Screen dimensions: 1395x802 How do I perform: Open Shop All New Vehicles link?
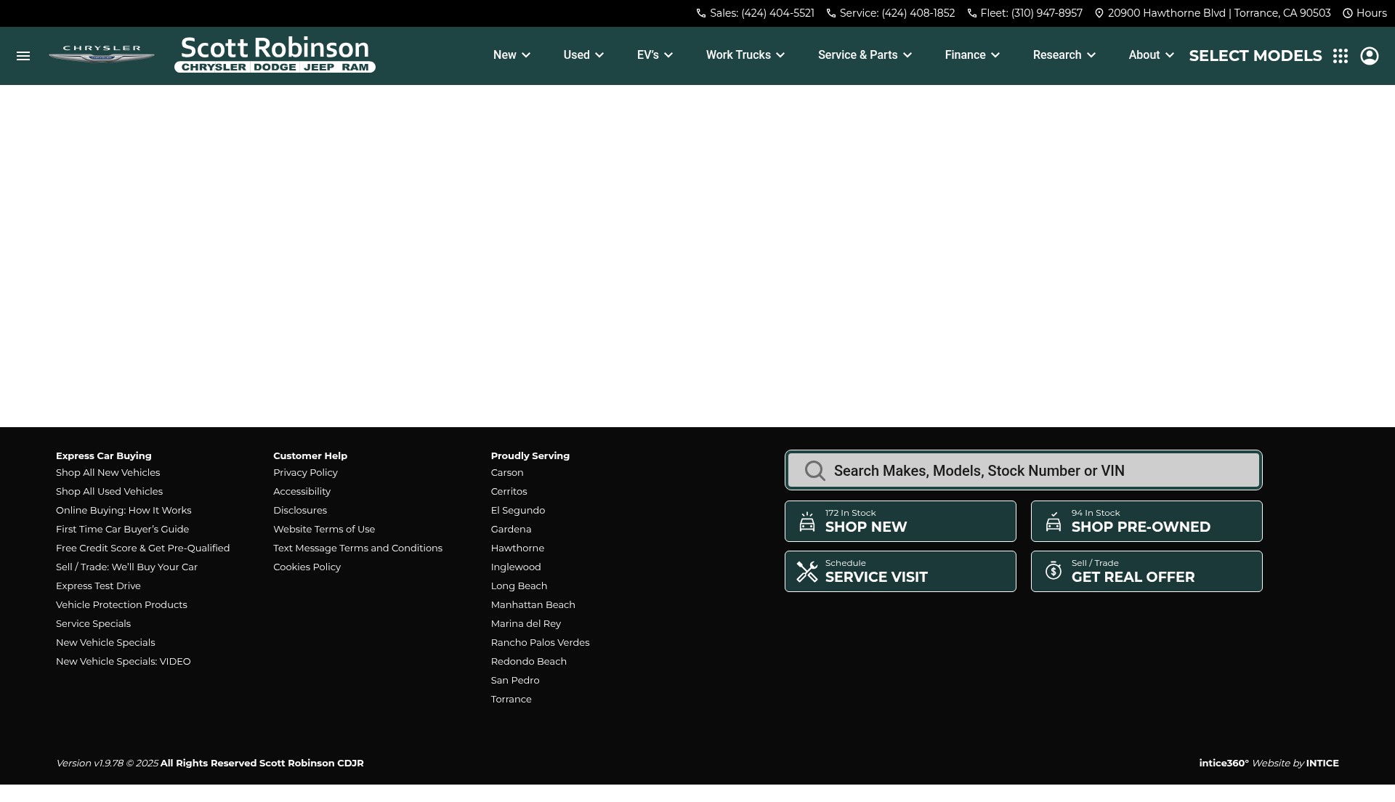pyautogui.click(x=108, y=473)
